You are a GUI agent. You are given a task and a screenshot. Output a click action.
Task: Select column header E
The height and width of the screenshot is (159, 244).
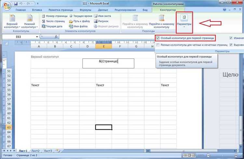(104, 46)
